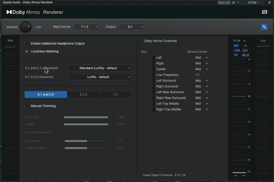Screen dimensions: 274x182
Task: Open the Output 5.1 dropdown
Action: pos(132,27)
